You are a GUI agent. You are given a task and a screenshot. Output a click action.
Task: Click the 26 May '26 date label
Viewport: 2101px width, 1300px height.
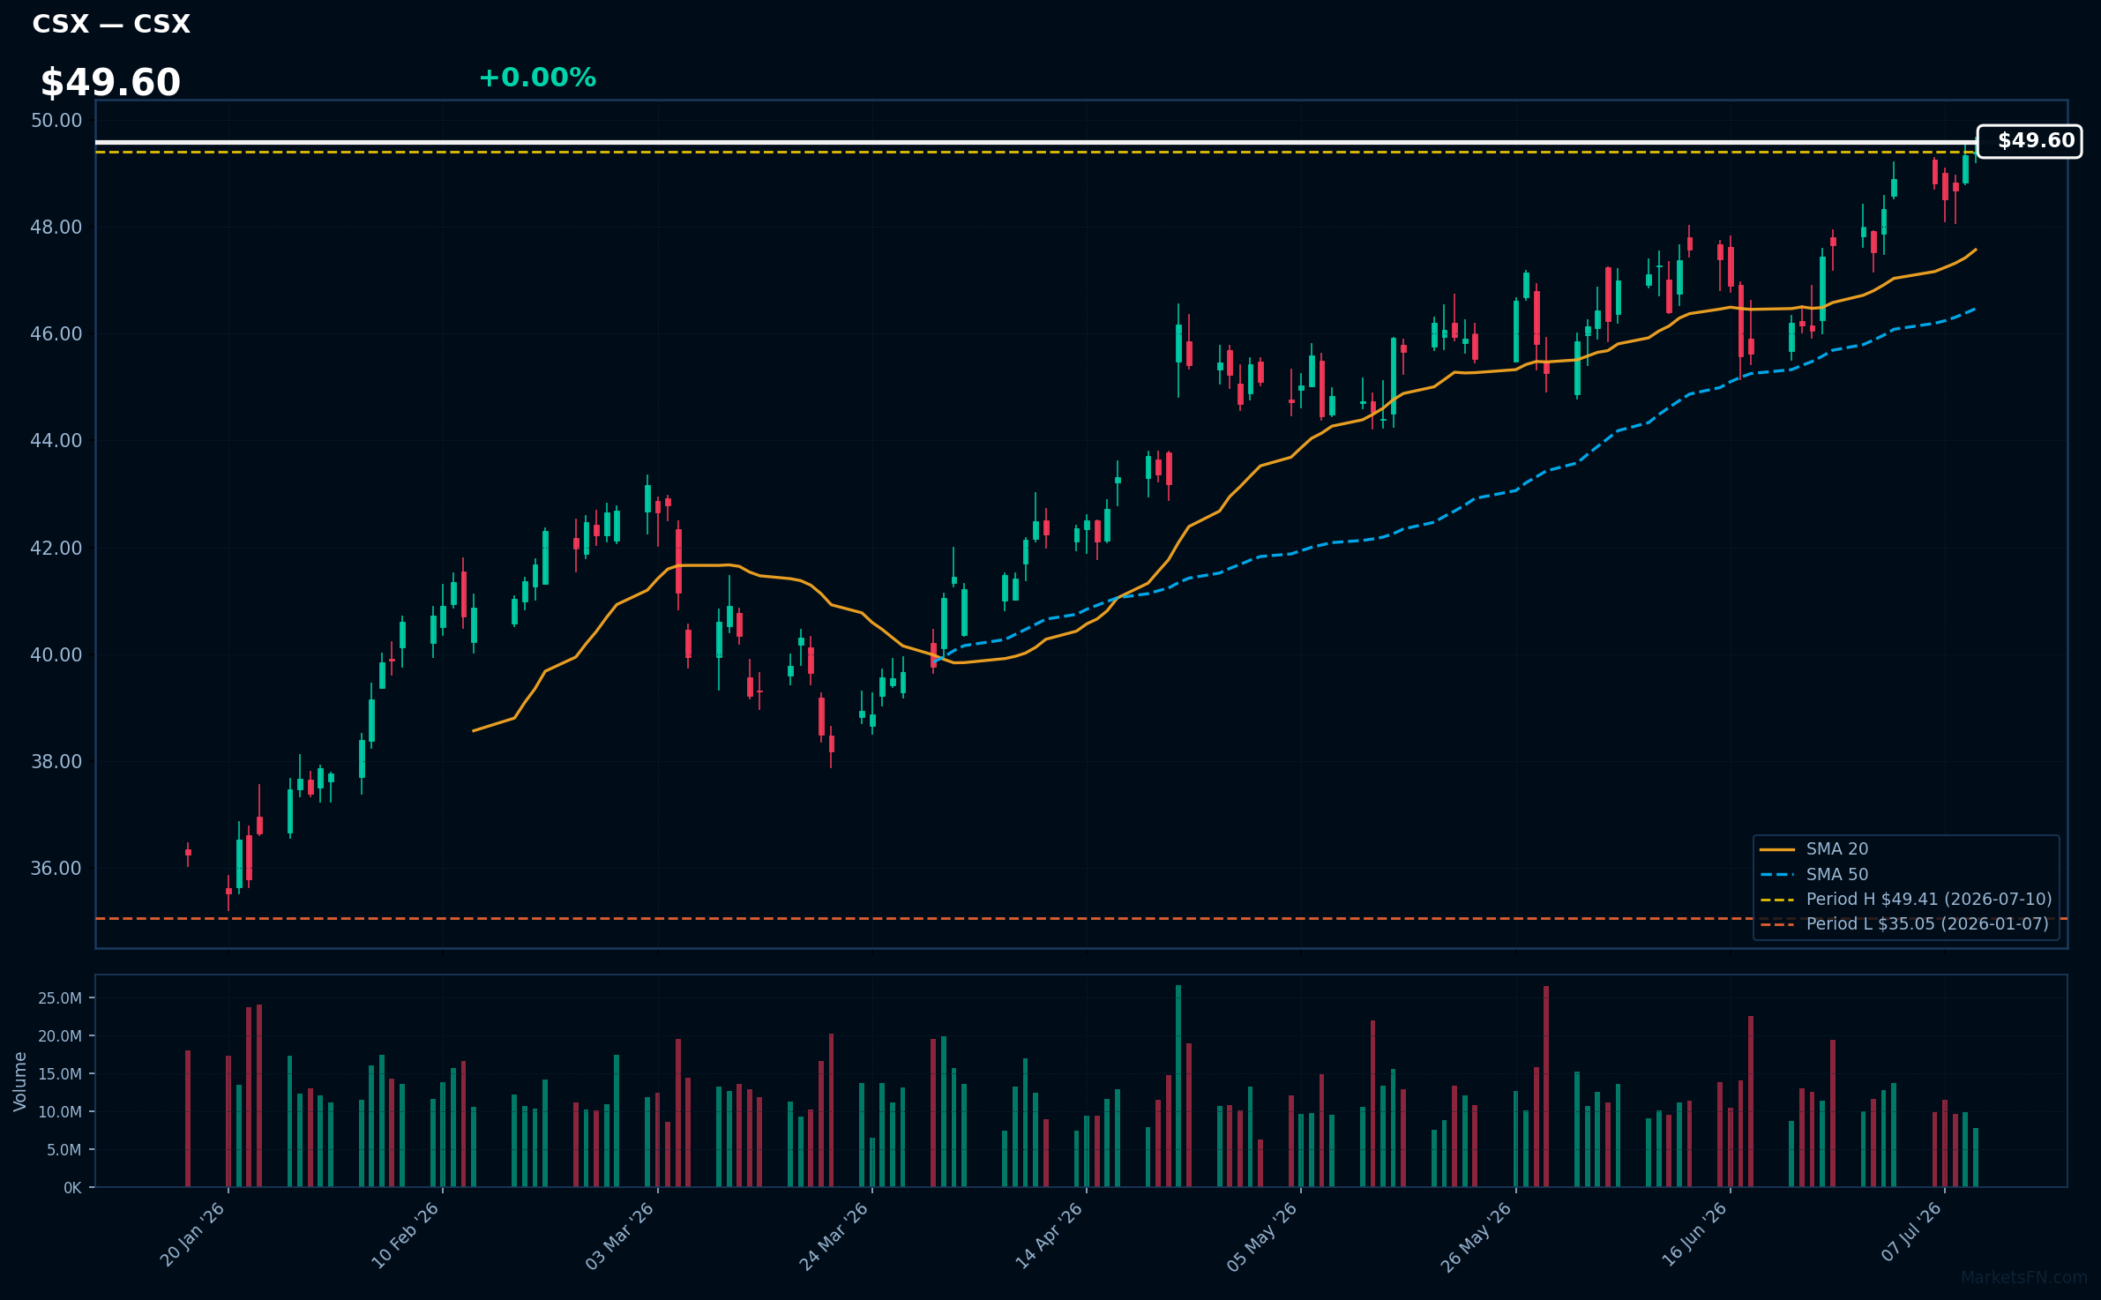[x=1477, y=1236]
